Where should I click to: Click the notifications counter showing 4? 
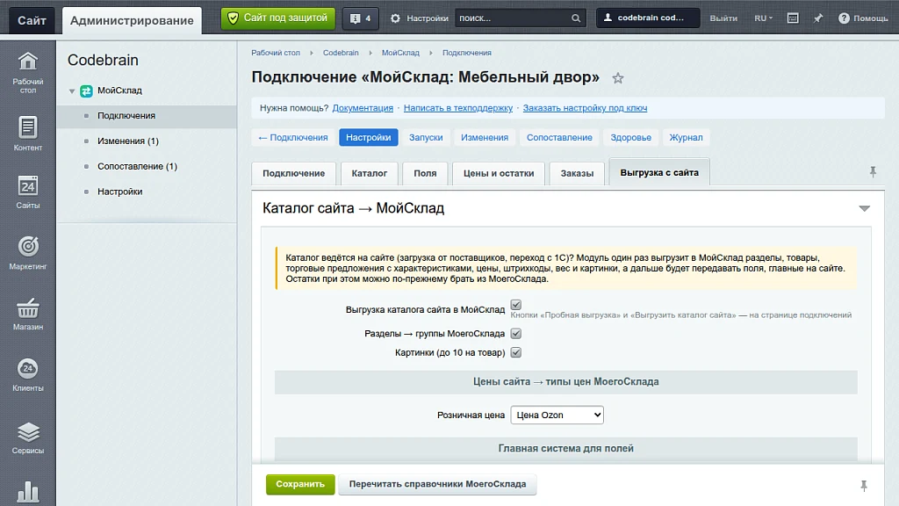click(x=360, y=18)
